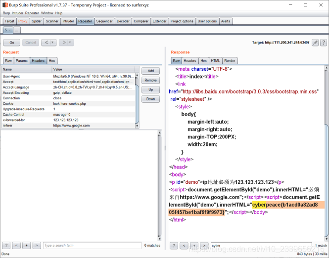Go to next response search match

click(204, 245)
